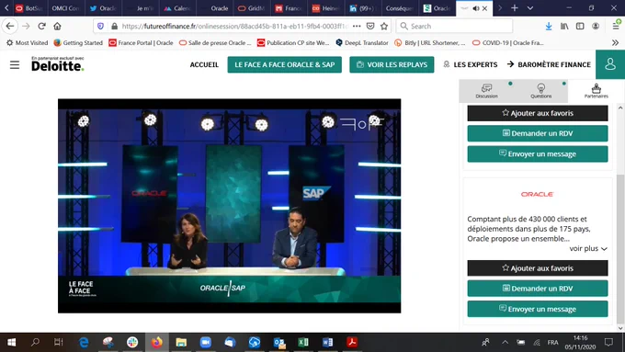Switch to the Twitter Oracle tab
Image resolution: width=625 pixels, height=352 pixels.
pyautogui.click(x=102, y=8)
